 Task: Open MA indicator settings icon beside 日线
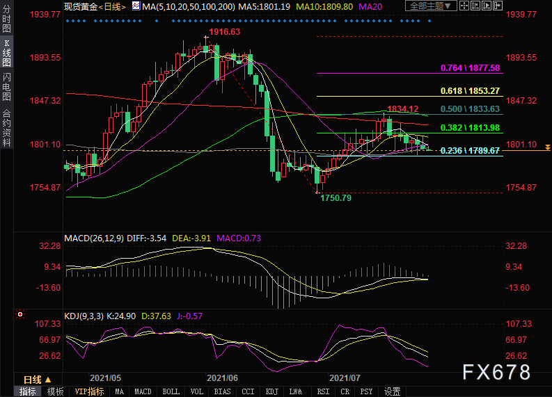(x=136, y=6)
